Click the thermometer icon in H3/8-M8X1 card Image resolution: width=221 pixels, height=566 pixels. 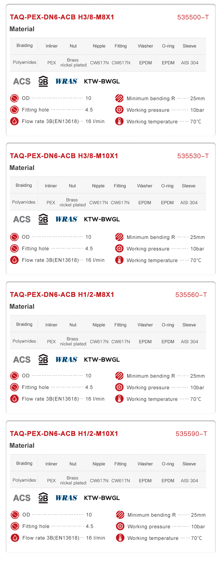click(x=119, y=121)
